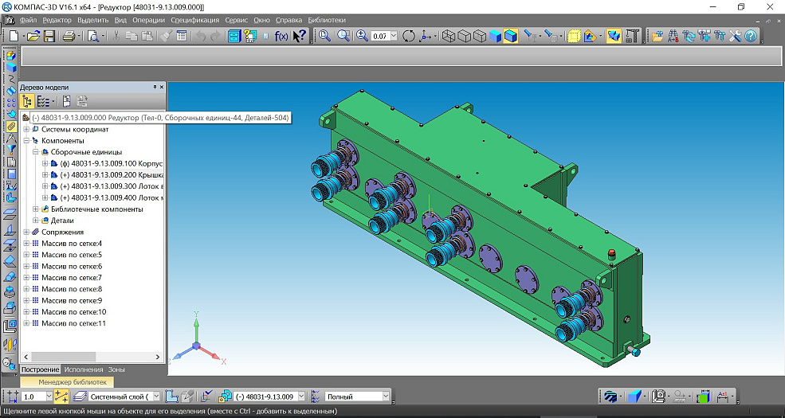Click the Print icon
Viewport: 785px width, 418px height.
[x=69, y=36]
